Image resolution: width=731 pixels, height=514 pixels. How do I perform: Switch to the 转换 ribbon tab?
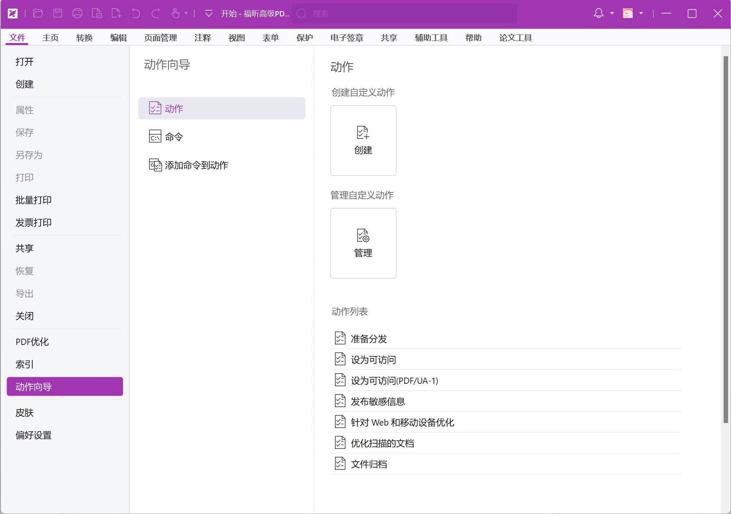pos(84,38)
